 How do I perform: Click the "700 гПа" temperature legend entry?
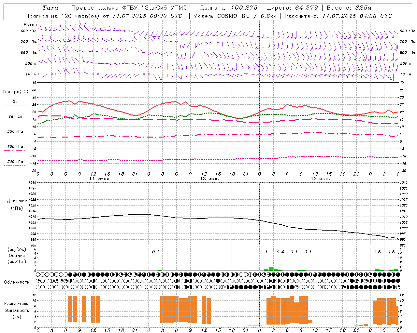tap(15, 147)
